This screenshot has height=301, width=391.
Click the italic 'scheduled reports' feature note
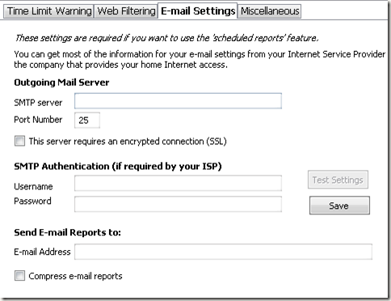point(166,38)
